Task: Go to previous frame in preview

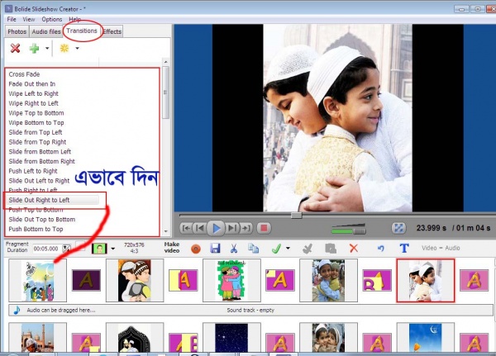Action: [x=200, y=228]
